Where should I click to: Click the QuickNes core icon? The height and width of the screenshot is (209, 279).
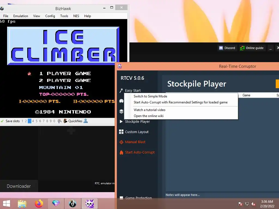click(65, 121)
